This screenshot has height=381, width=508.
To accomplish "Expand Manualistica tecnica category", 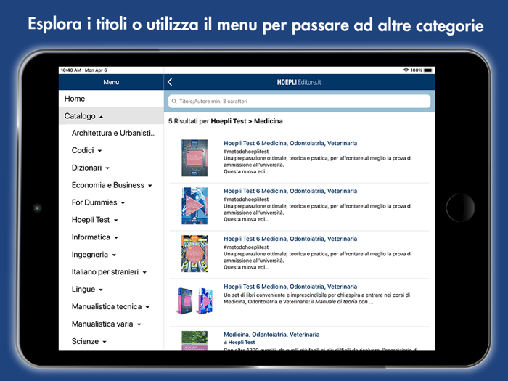I will pos(110,306).
